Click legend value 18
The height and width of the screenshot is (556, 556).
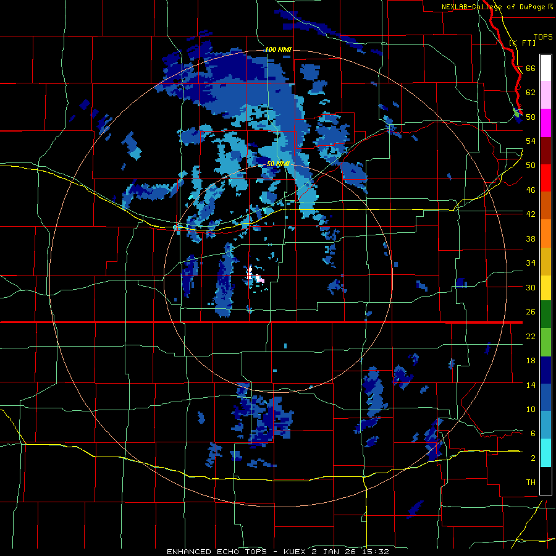click(x=531, y=361)
